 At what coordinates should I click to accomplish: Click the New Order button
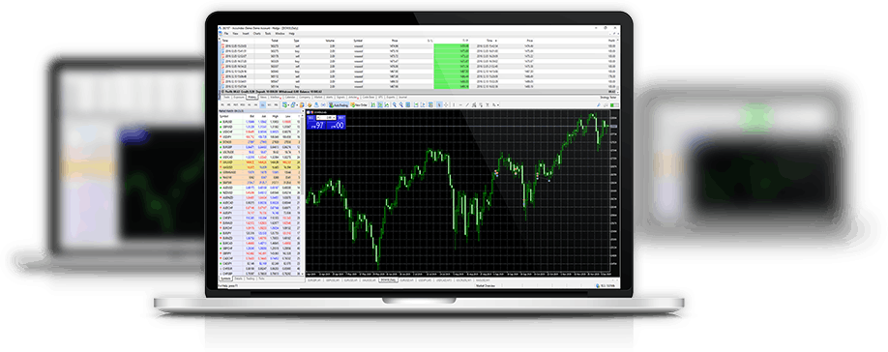(x=359, y=104)
